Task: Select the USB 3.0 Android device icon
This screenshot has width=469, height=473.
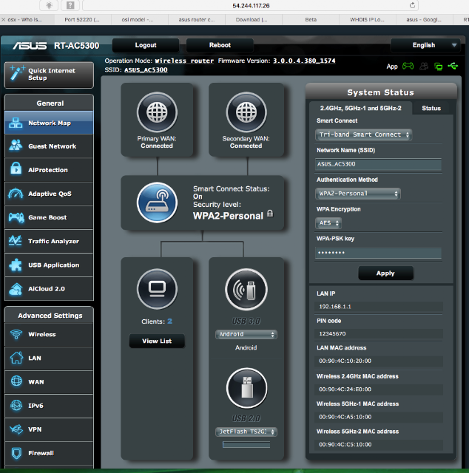Action: pos(246,290)
